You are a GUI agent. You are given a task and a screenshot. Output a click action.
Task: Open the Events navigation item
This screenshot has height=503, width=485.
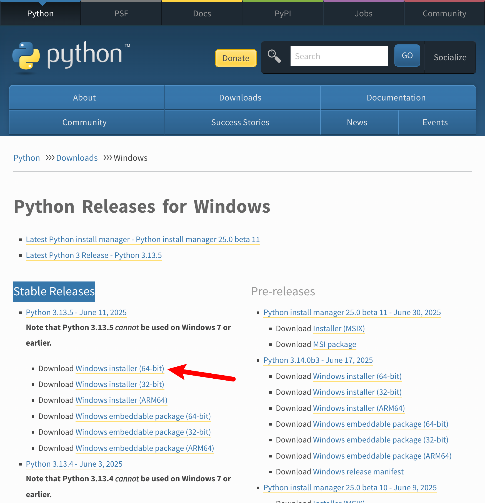pos(437,122)
